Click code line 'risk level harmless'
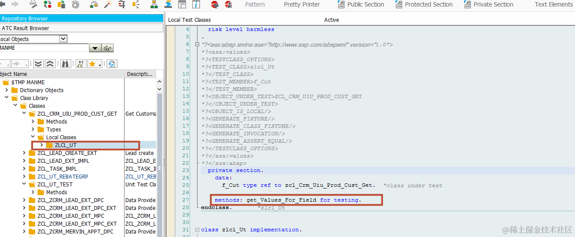Screen dimensions: 575x237 tap(241, 29)
